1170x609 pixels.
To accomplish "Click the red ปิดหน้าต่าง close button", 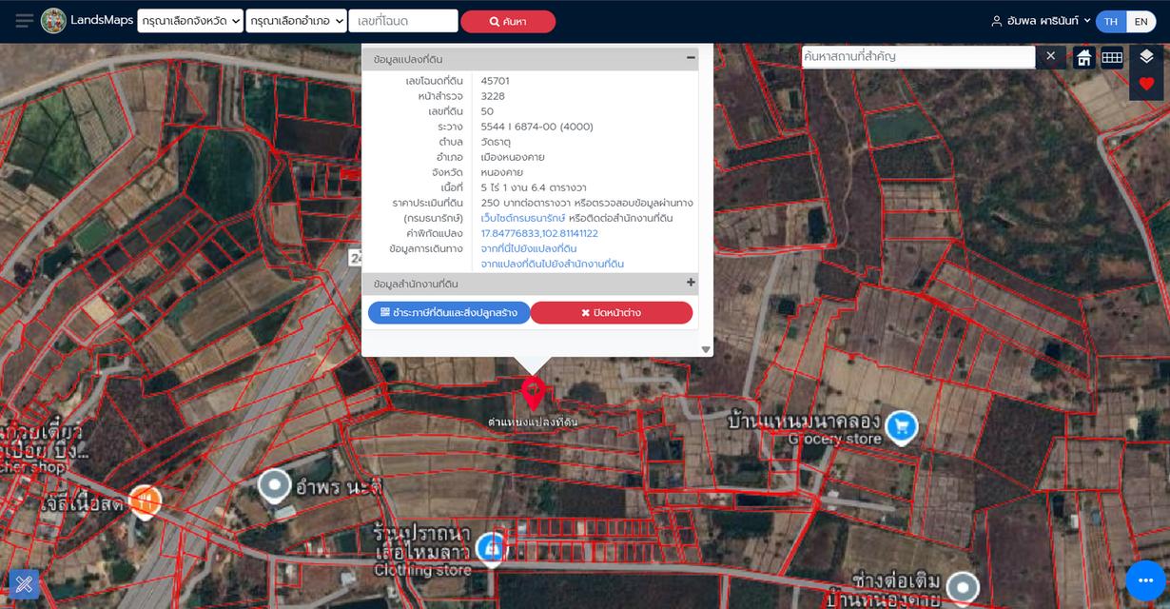I will pos(612,313).
